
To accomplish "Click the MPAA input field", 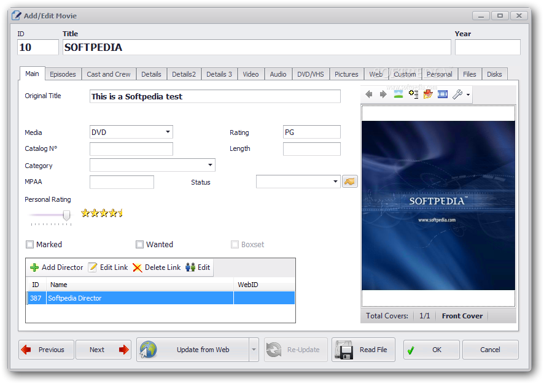I will tap(122, 182).
